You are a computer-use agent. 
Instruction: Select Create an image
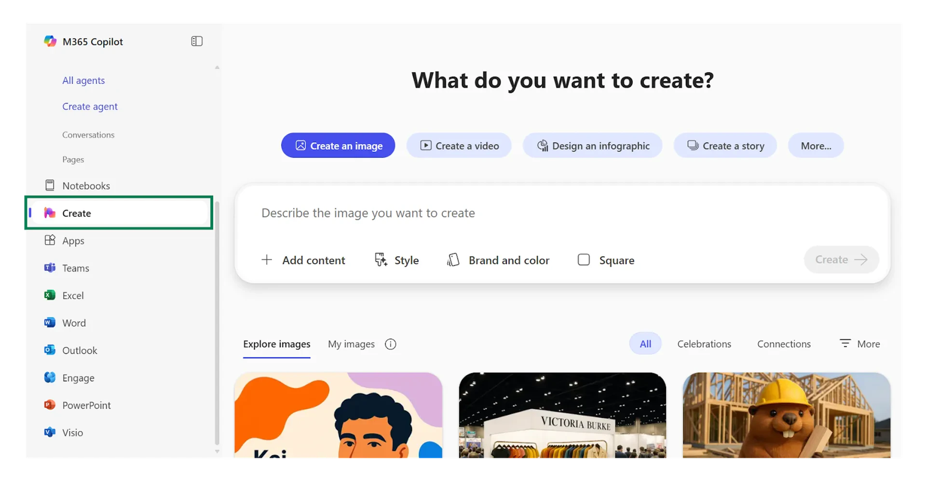(x=338, y=145)
